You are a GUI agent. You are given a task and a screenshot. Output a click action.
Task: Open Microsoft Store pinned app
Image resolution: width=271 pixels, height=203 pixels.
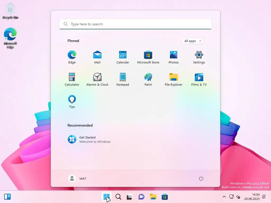tap(148, 57)
